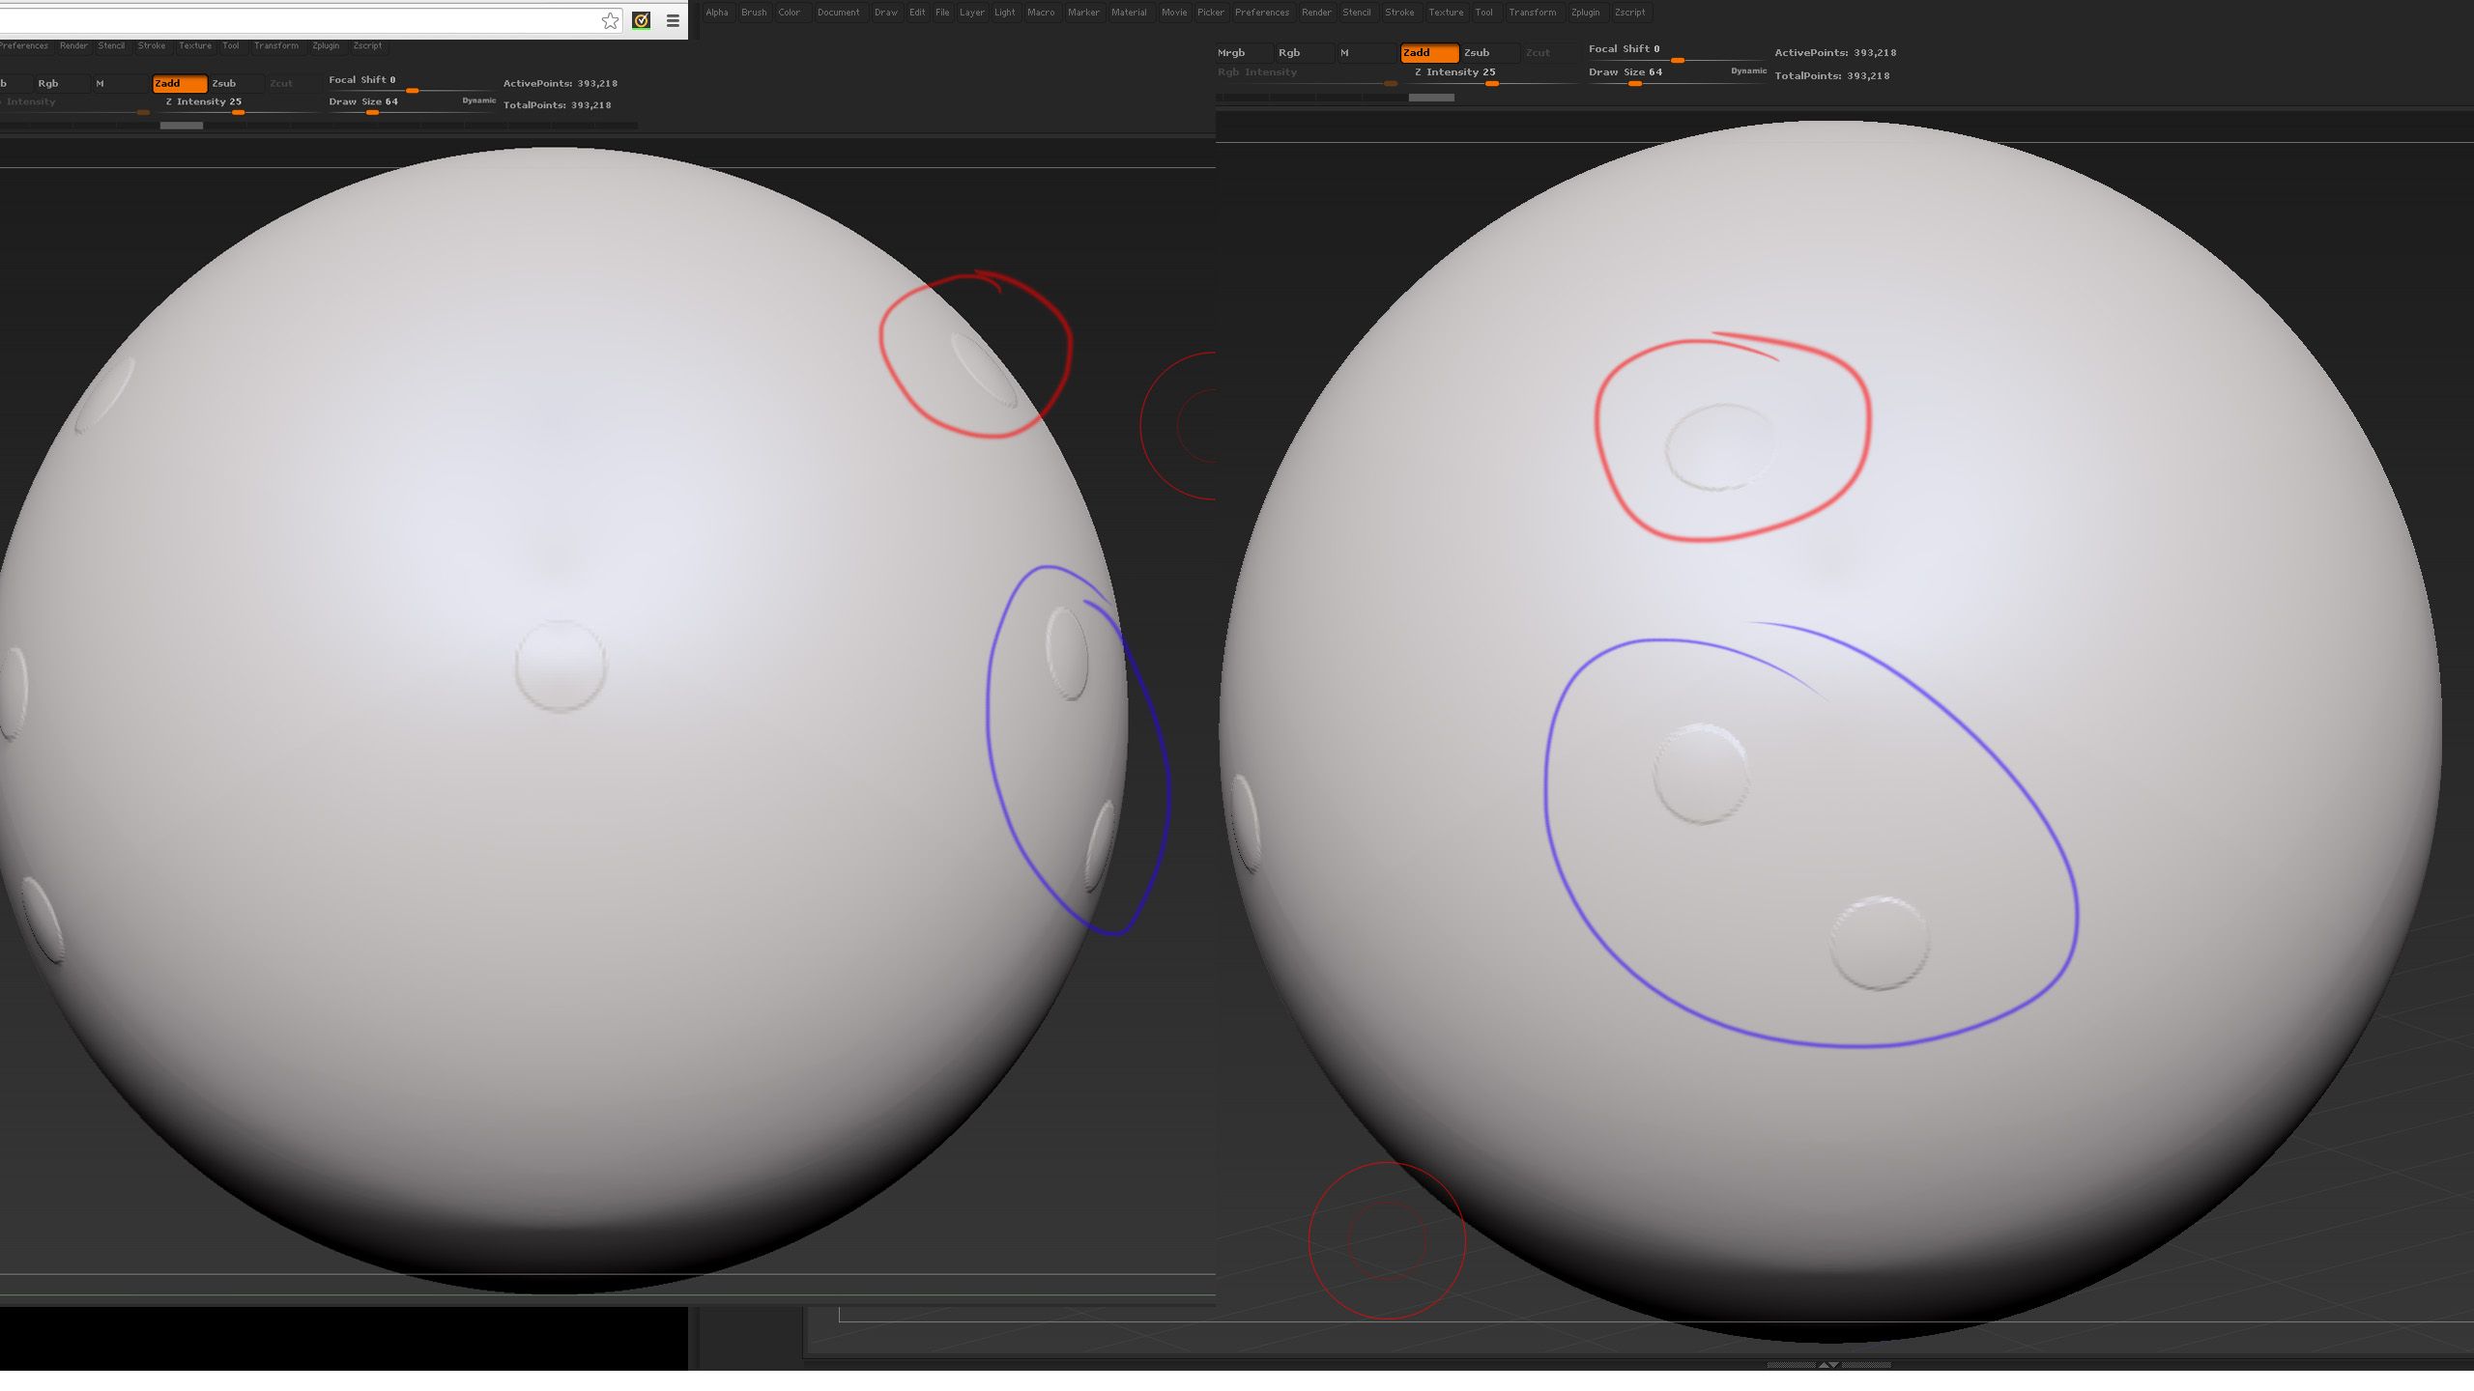
Task: Open Transform in the top menu bar
Action: click(x=1533, y=13)
